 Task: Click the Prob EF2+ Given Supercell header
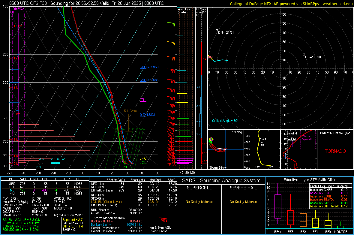pos(329,186)
